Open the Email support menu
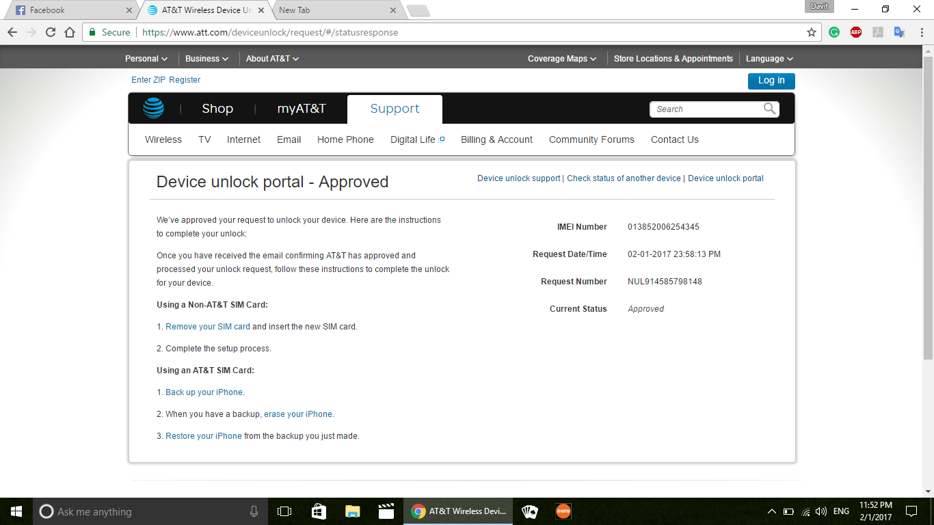 click(289, 139)
